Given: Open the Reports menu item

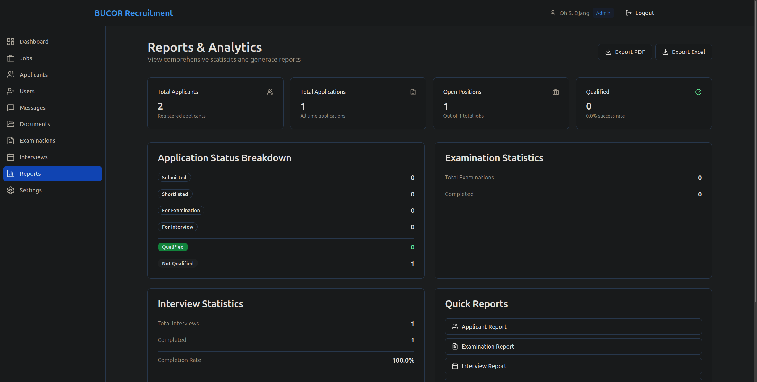Looking at the screenshot, I should [x=53, y=174].
